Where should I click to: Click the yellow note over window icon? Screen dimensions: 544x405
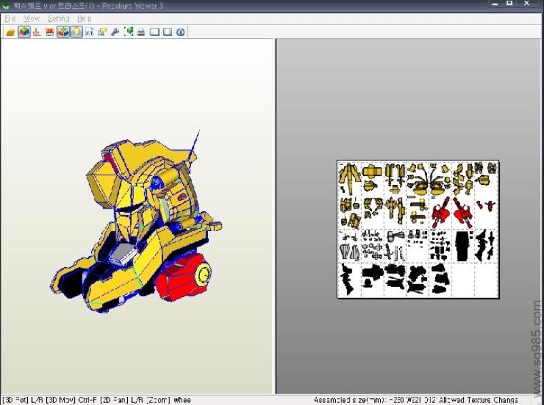click(102, 32)
